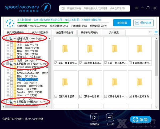Click the 上一步 label
160x129 pixels.
(x=110, y=124)
